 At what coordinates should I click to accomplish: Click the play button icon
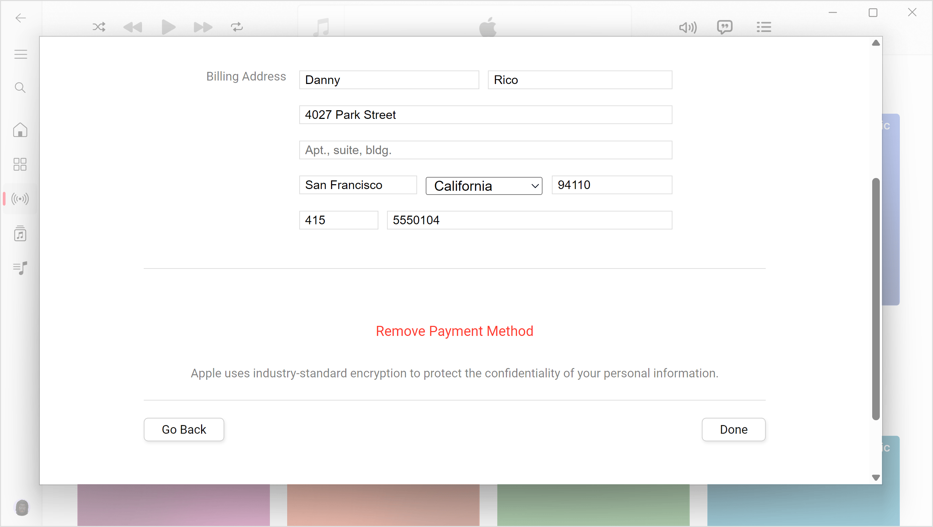(x=168, y=26)
